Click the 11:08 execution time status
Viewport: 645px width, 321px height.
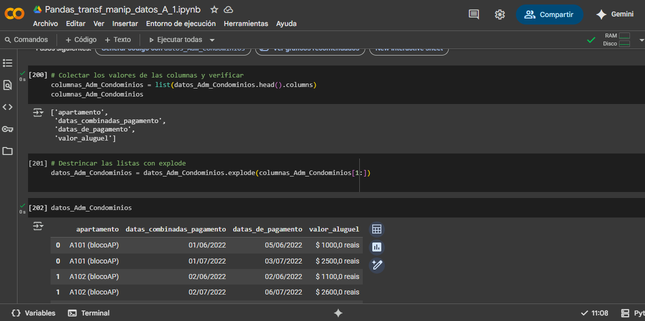point(594,313)
